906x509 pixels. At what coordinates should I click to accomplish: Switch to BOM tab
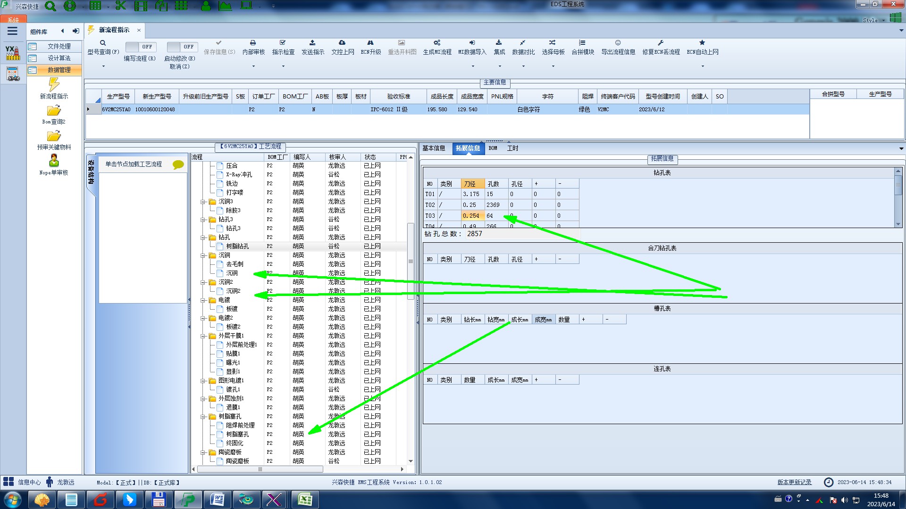(493, 148)
